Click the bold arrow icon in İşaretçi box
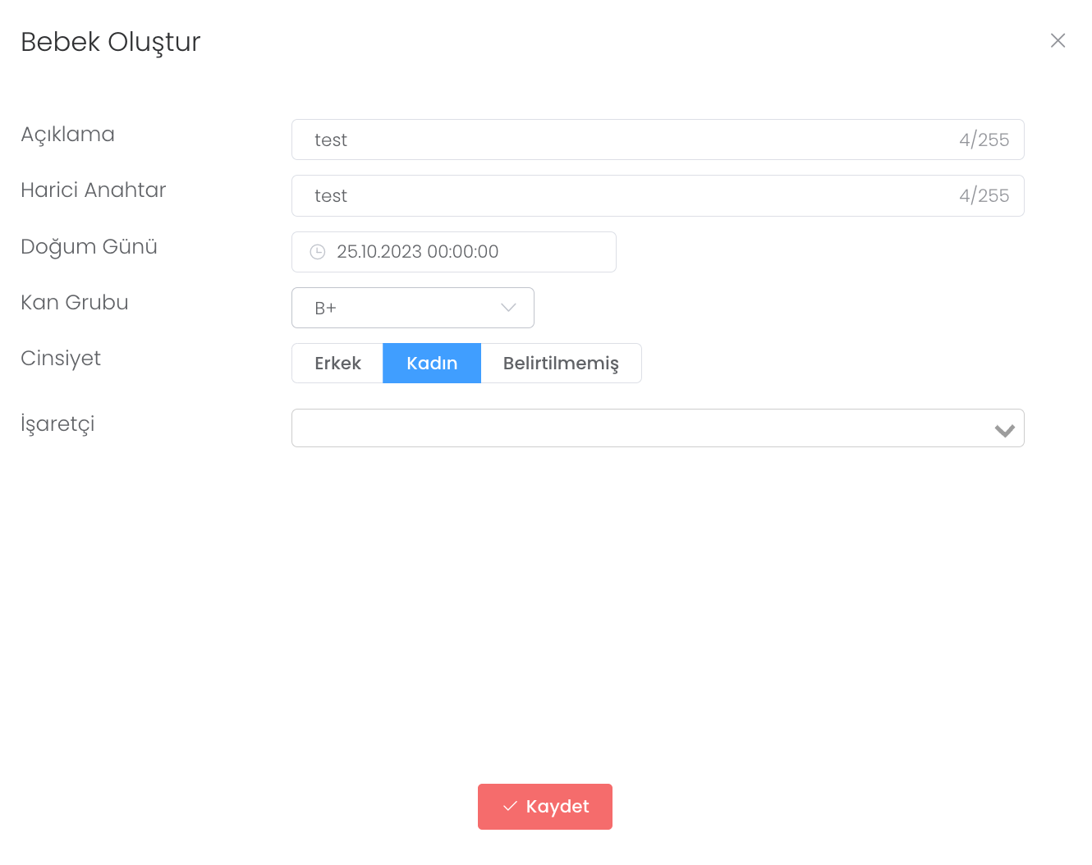This screenshot has width=1092, height=865. [1004, 430]
